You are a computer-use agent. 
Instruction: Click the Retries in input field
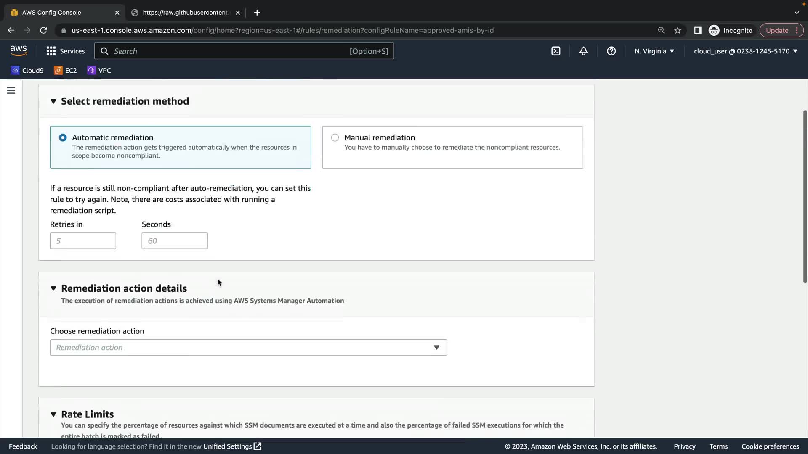[x=83, y=241]
